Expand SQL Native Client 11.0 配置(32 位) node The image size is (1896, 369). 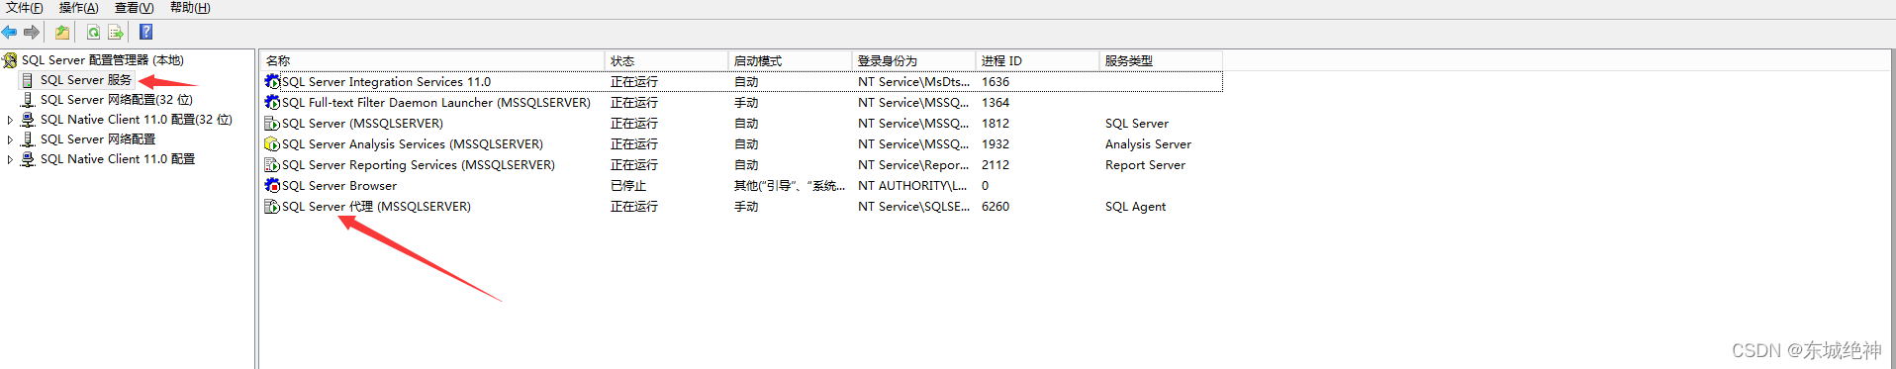tap(10, 120)
